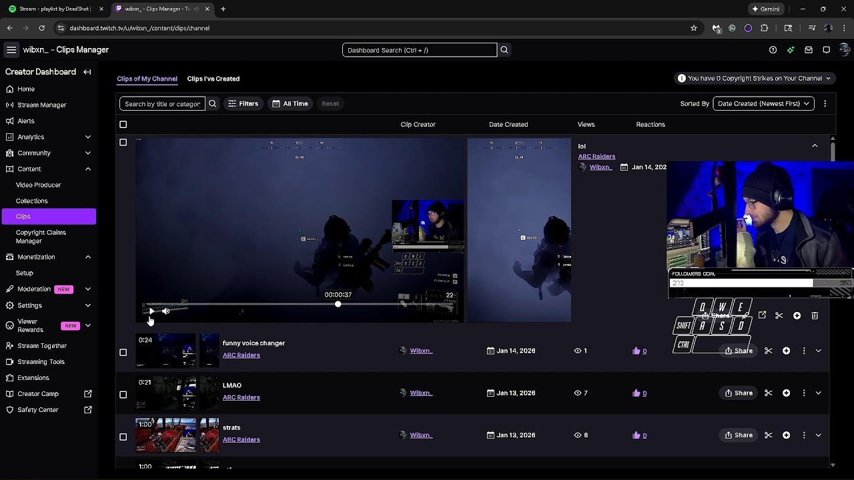Collapse the Monetization sidebar section

(x=87, y=257)
